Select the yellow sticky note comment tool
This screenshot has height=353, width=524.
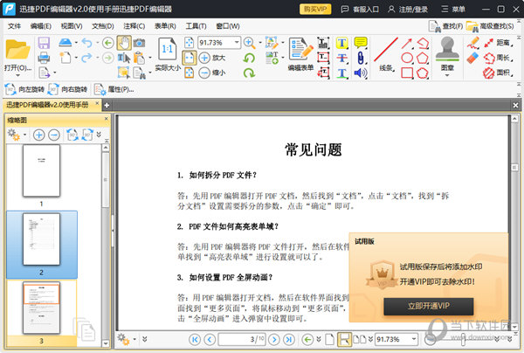pyautogui.click(x=361, y=43)
